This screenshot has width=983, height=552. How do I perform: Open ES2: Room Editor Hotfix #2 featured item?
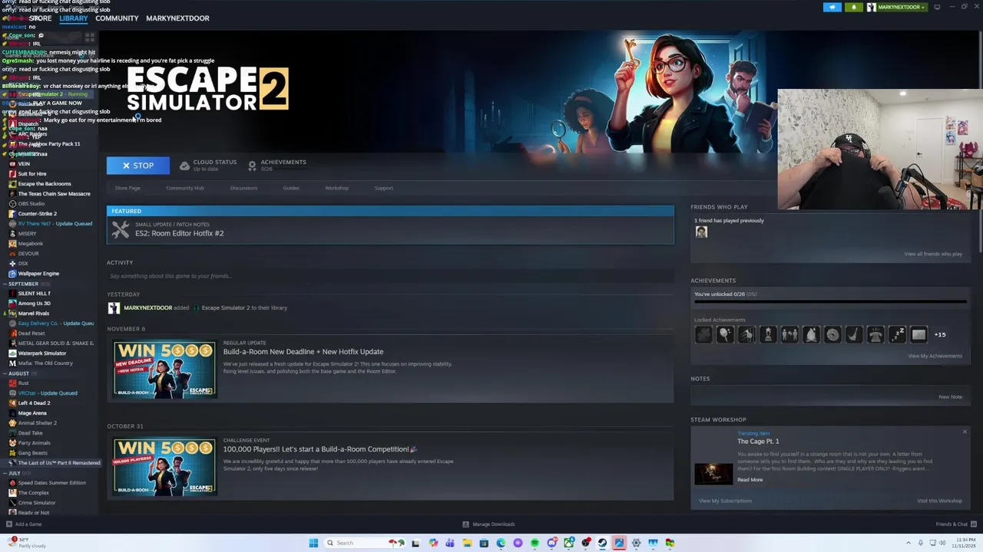(x=390, y=229)
